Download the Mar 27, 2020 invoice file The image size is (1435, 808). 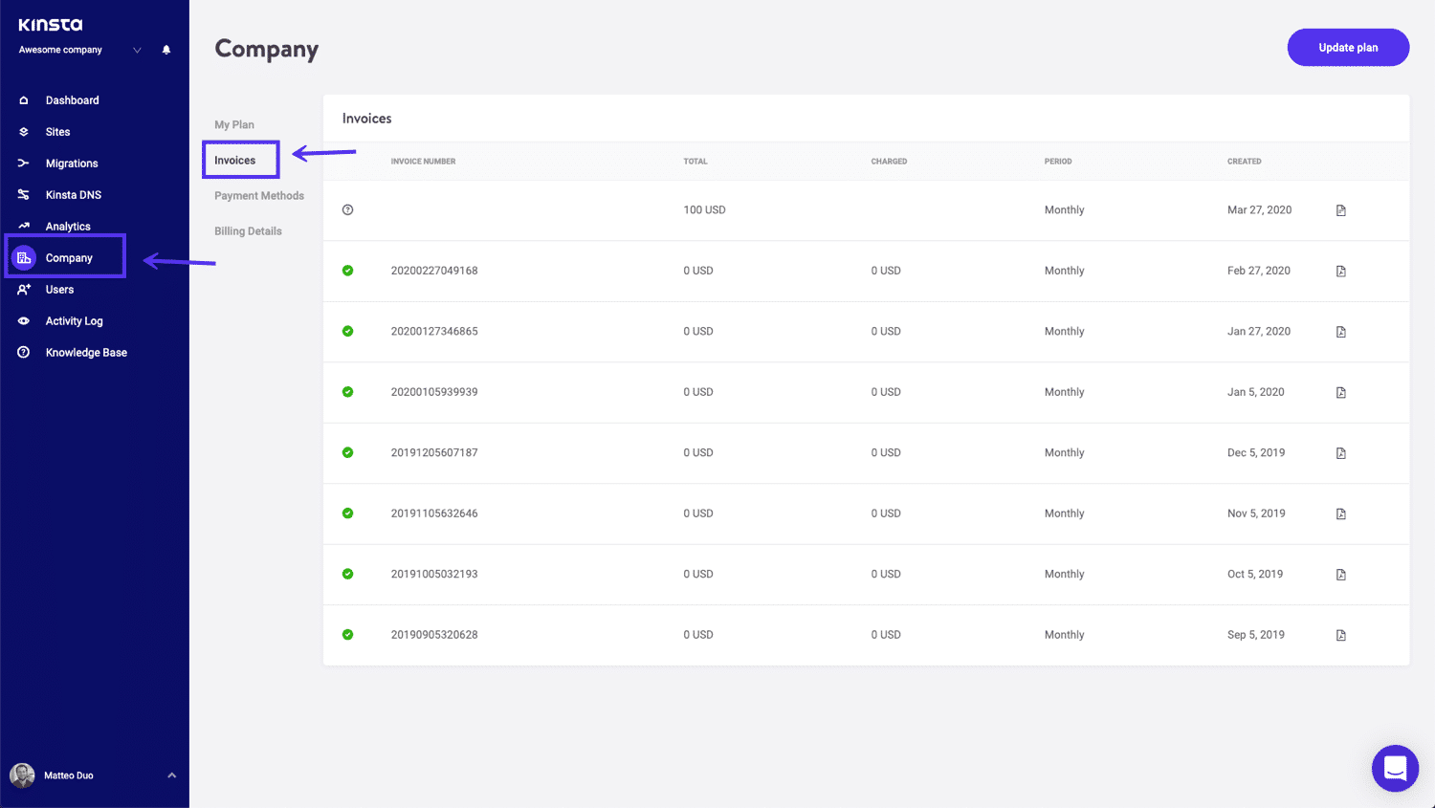(1340, 210)
